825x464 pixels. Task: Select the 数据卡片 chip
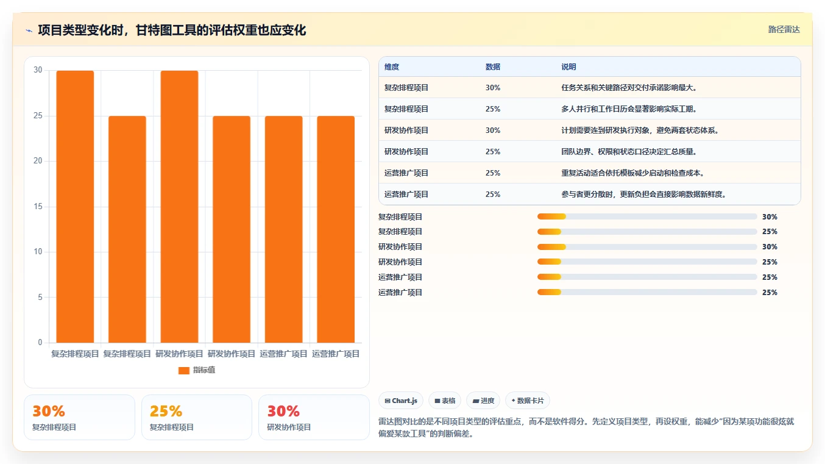(x=528, y=401)
